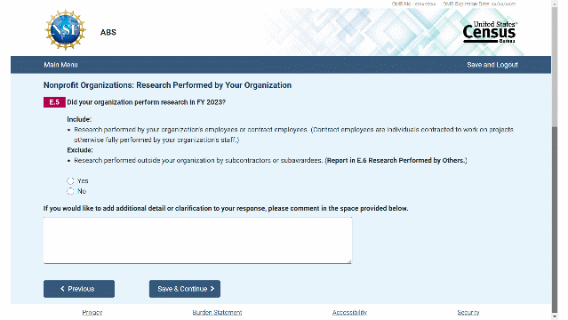The width and height of the screenshot is (568, 320).
Task: Go back with the Previous button
Action: tap(79, 289)
